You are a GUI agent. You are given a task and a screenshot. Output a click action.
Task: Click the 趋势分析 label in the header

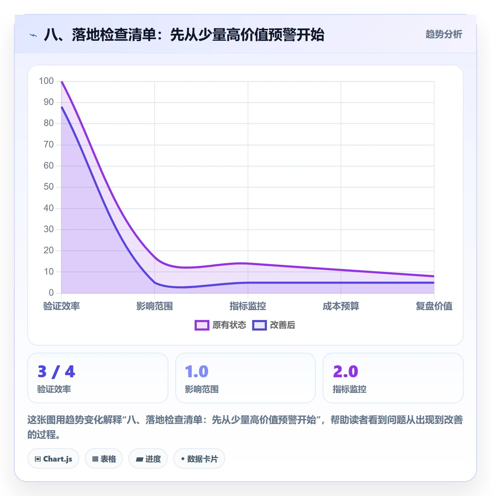pos(444,34)
